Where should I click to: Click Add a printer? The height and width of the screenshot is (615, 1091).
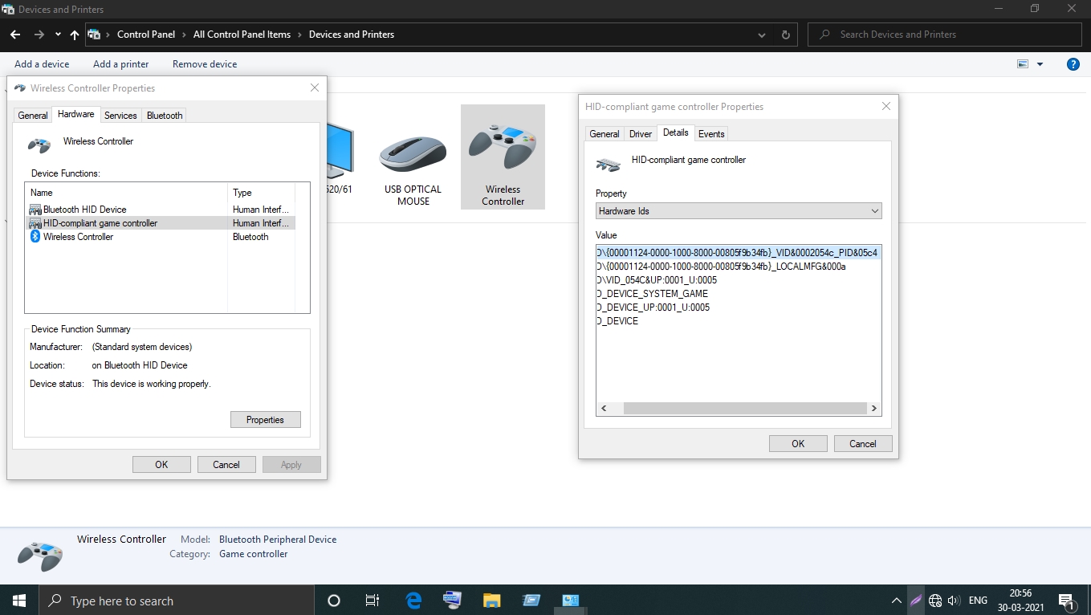tap(120, 63)
